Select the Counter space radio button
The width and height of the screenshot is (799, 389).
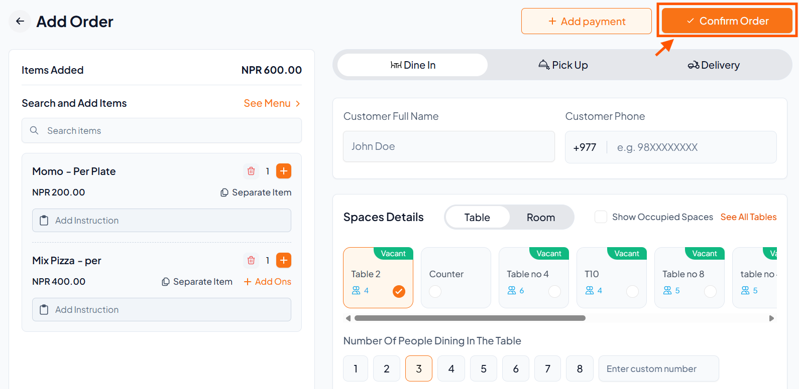[x=435, y=291]
